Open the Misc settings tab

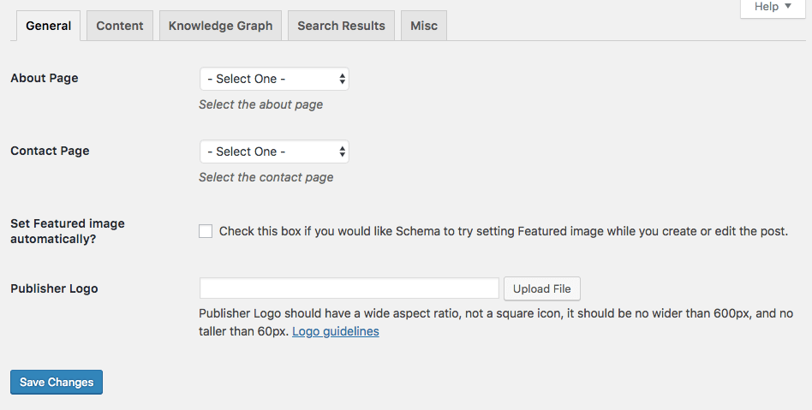[x=423, y=26]
